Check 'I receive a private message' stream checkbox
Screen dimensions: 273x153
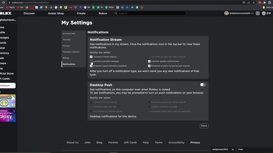pyautogui.click(x=91, y=61)
